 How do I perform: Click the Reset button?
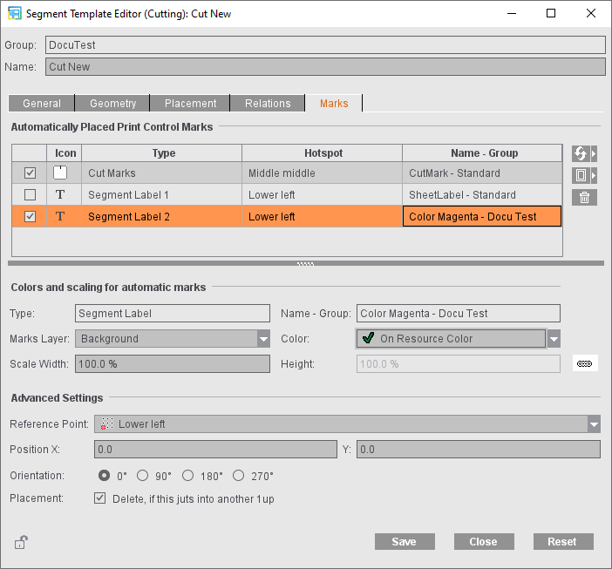point(562,542)
